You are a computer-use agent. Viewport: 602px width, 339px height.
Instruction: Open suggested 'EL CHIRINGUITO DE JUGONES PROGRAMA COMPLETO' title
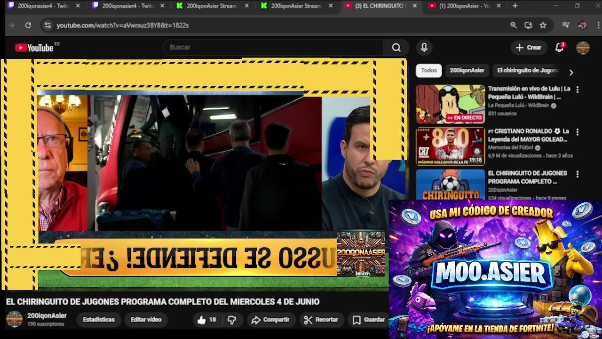tap(527, 178)
